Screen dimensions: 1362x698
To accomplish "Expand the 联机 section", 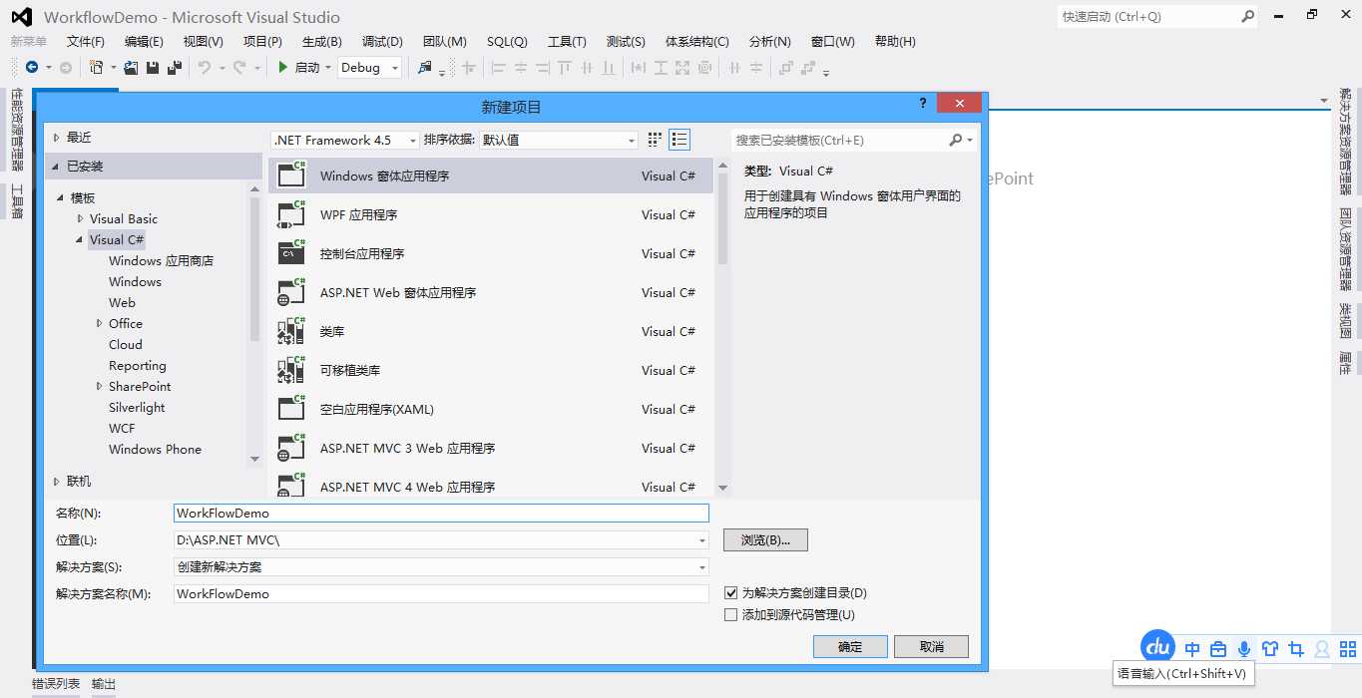I will pyautogui.click(x=56, y=482).
